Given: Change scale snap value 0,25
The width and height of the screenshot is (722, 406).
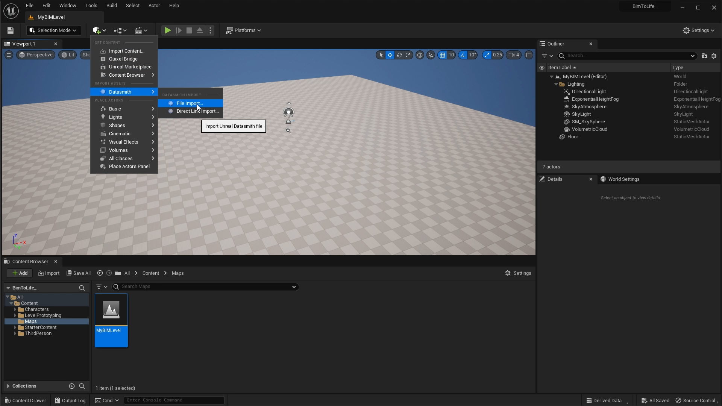Looking at the screenshot, I should pyautogui.click(x=498, y=55).
